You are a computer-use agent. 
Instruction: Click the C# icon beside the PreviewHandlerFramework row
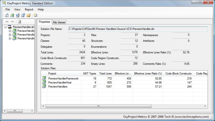44,78
